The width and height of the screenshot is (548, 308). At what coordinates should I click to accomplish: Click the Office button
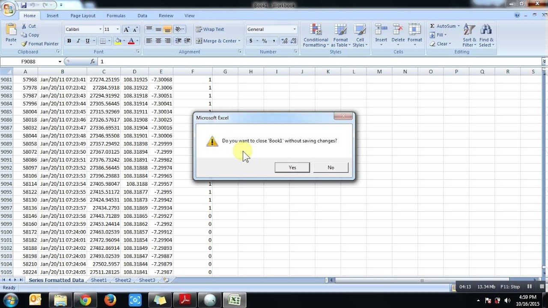pyautogui.click(x=8, y=9)
